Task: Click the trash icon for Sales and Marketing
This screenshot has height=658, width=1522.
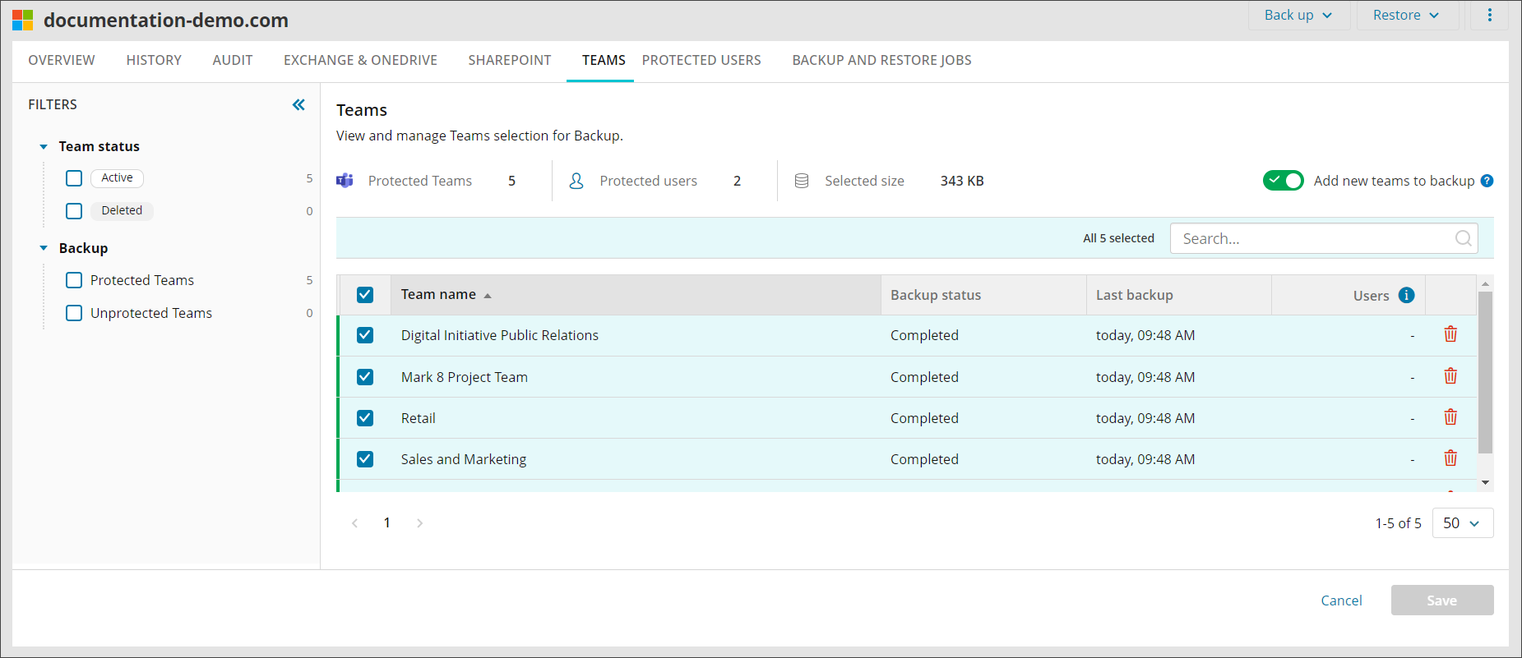Action: point(1450,458)
